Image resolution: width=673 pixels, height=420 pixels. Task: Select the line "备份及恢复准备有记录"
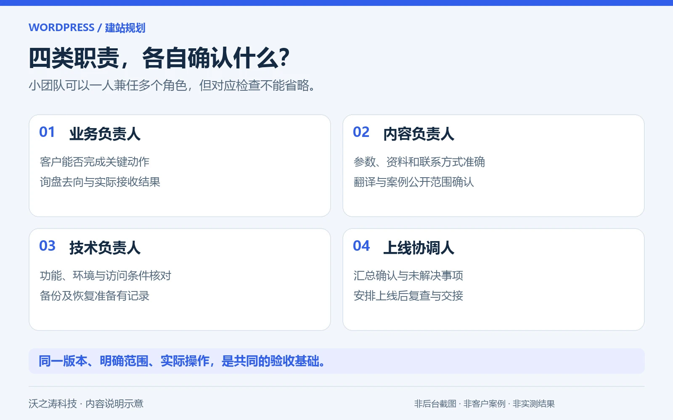[95, 296]
